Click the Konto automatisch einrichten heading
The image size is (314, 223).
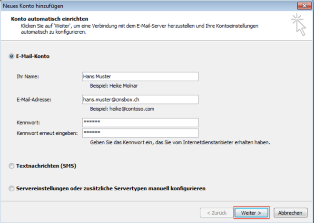coord(44,18)
